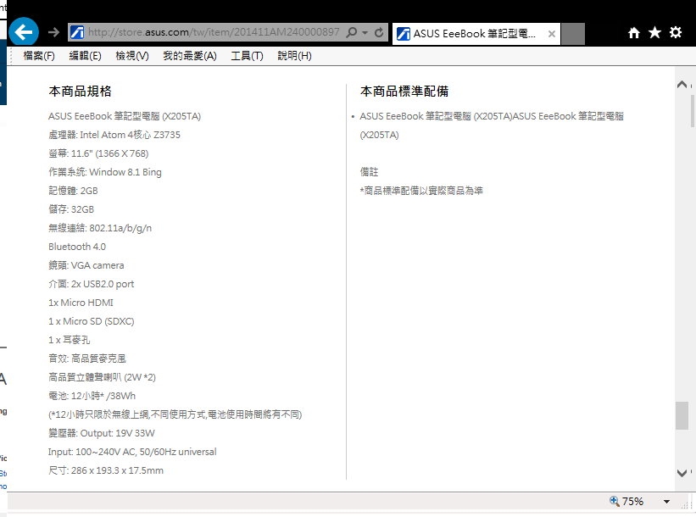
Task: Click the zoom magnifier icon in status bar
Action: pyautogui.click(x=615, y=501)
